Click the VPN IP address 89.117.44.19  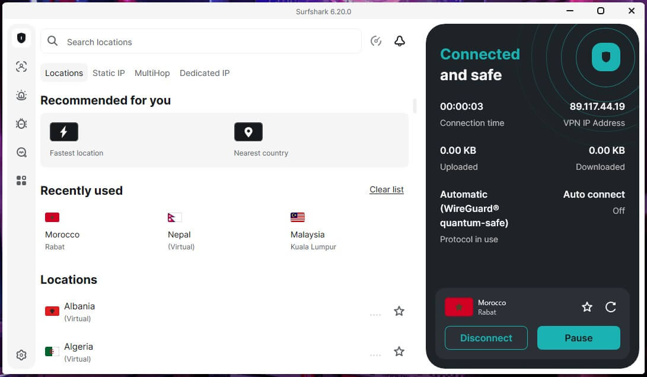tap(597, 106)
